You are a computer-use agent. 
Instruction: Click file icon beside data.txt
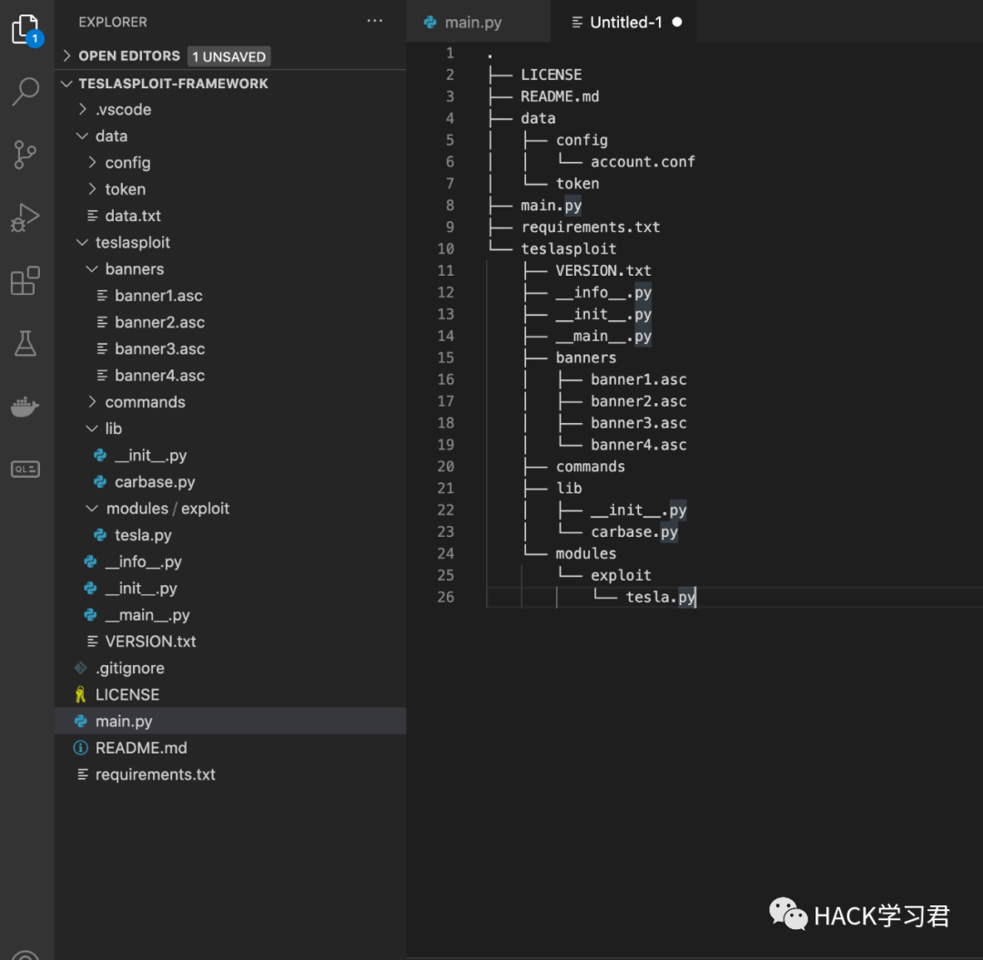pyautogui.click(x=92, y=216)
